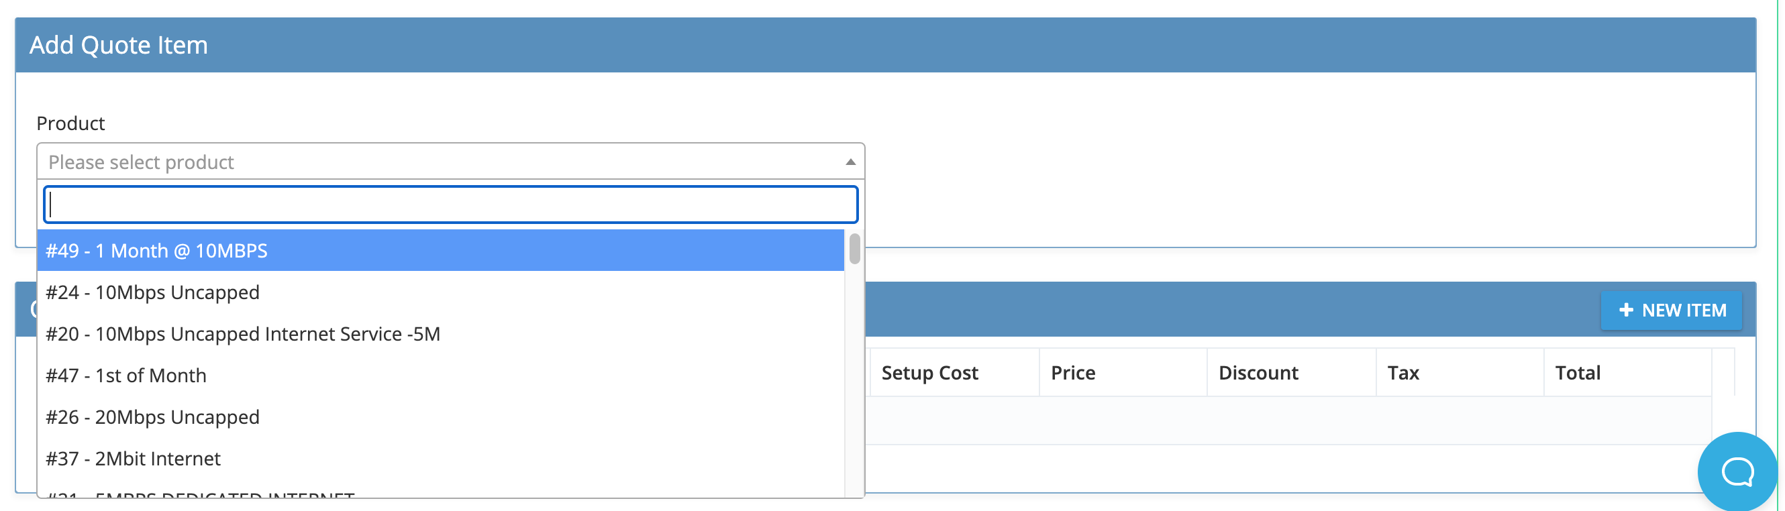Click the Price column header
Screen dimensions: 1785x511
point(1072,372)
